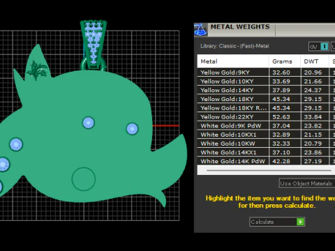This screenshot has height=251, width=335.
Task: Click the 37.04 grams cell
Action: click(x=285, y=125)
